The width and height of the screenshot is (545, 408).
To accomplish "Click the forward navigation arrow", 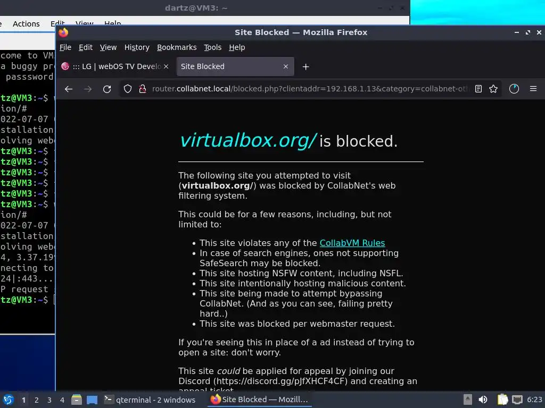I will click(x=88, y=89).
